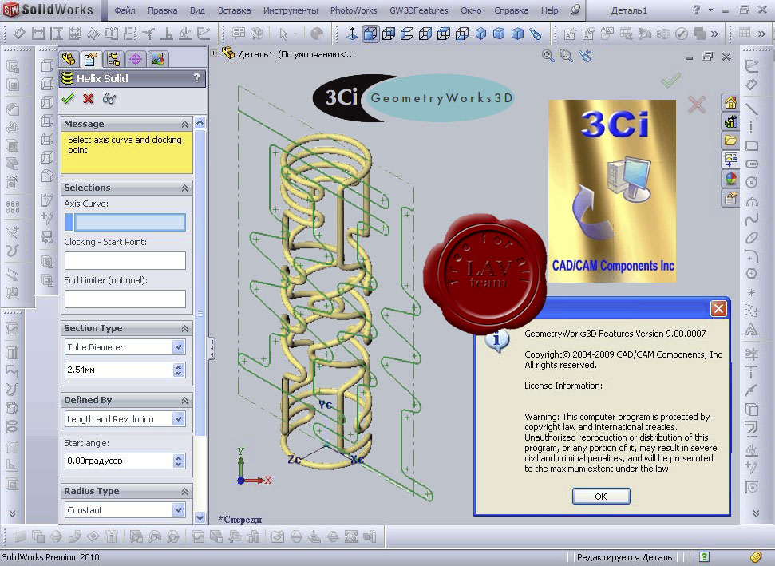The image size is (775, 566).
Task: Open the Constant radius type dropdown
Action: click(179, 509)
